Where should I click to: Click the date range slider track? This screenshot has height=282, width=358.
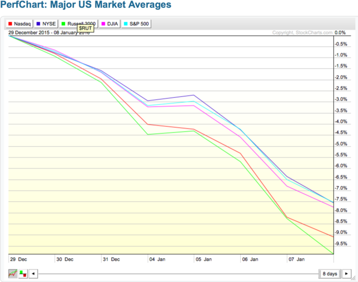179,274
